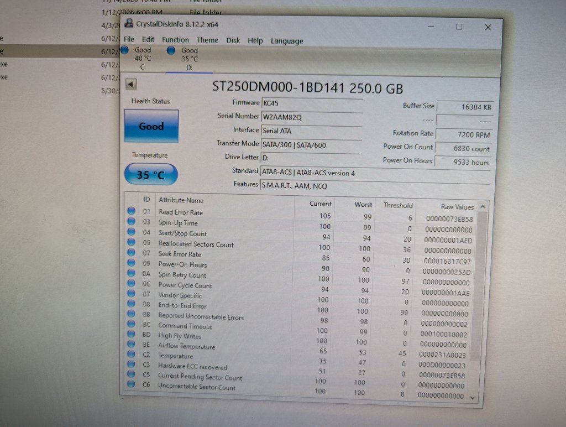Image resolution: width=566 pixels, height=427 pixels.
Task: Click the status icon for Start/Stop Count
Action: point(132,232)
